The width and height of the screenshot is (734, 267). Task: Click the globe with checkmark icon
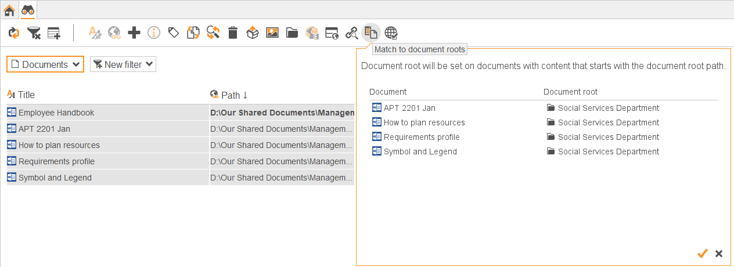tap(391, 33)
